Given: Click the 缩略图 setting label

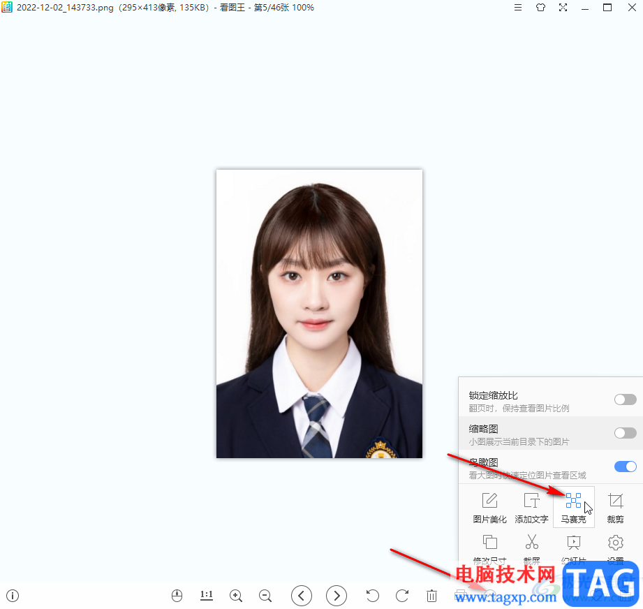Looking at the screenshot, I should [484, 429].
